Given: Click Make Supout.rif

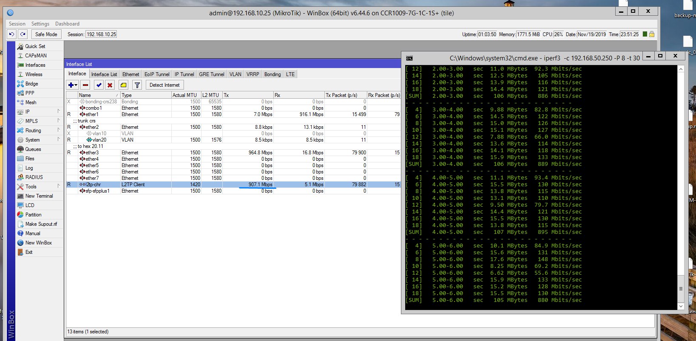Looking at the screenshot, I should 41,224.
